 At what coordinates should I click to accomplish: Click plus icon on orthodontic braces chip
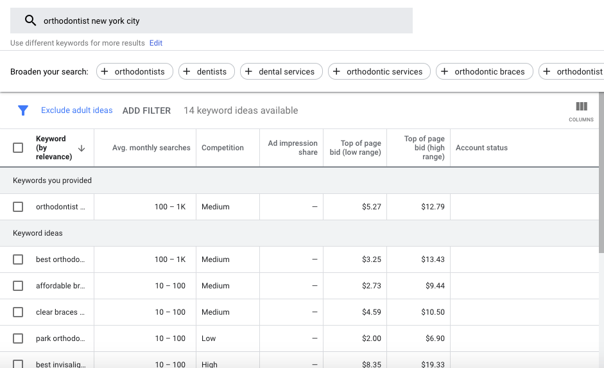click(444, 72)
